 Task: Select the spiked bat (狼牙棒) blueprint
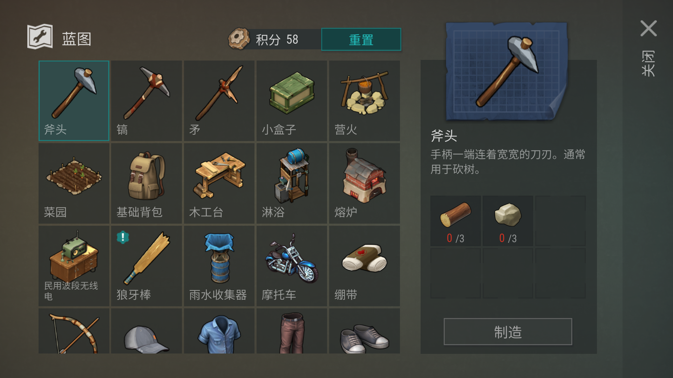pos(147,266)
